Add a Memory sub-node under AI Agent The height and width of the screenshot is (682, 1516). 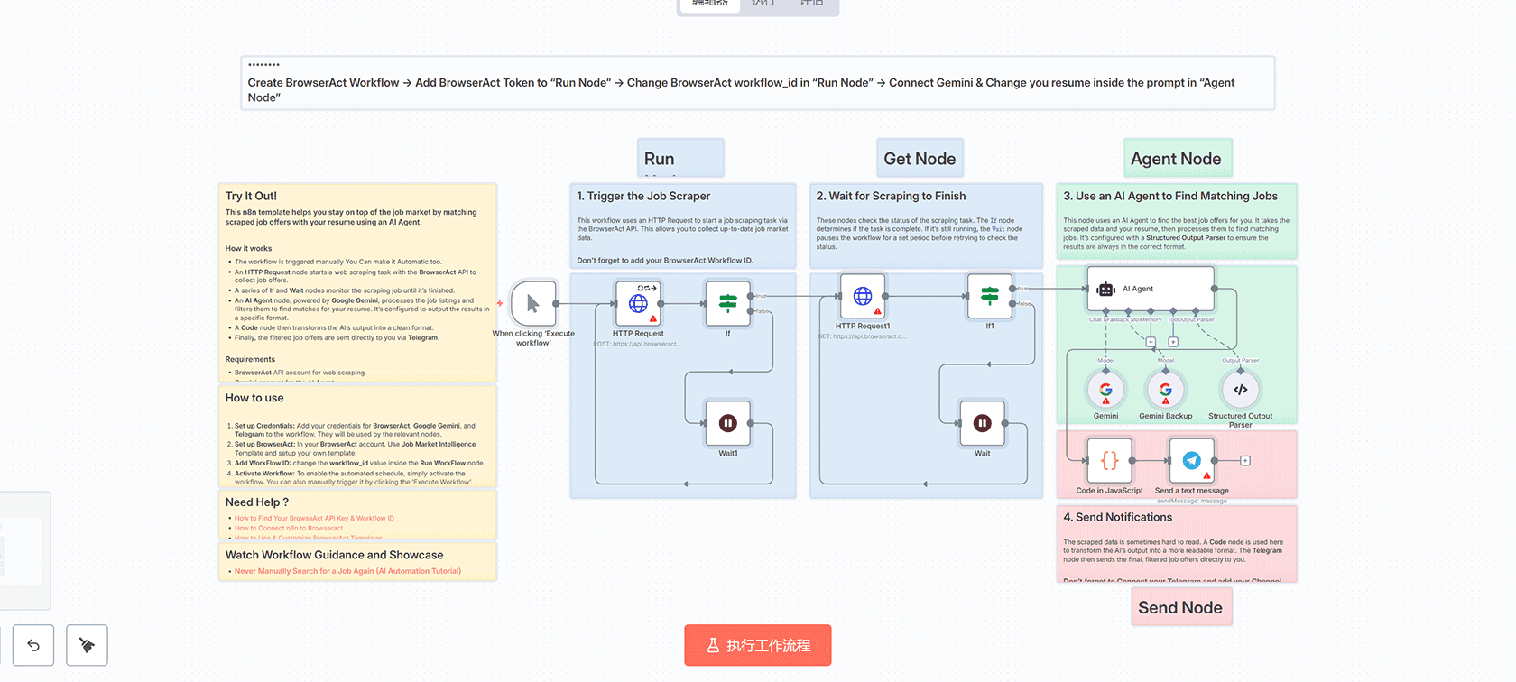coord(1151,342)
